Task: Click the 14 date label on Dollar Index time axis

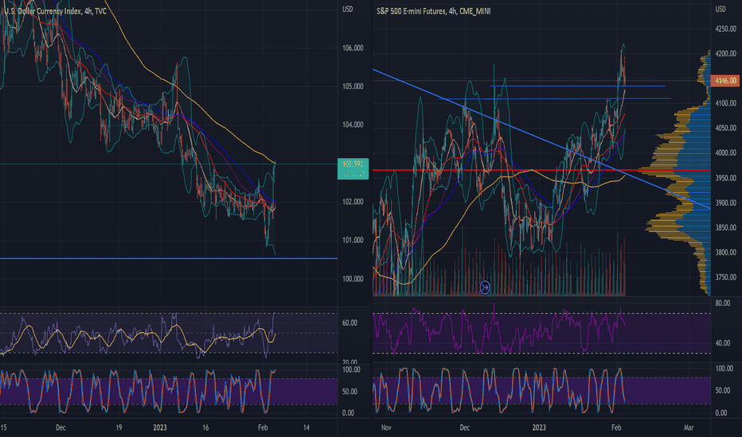Action: pyautogui.click(x=307, y=427)
